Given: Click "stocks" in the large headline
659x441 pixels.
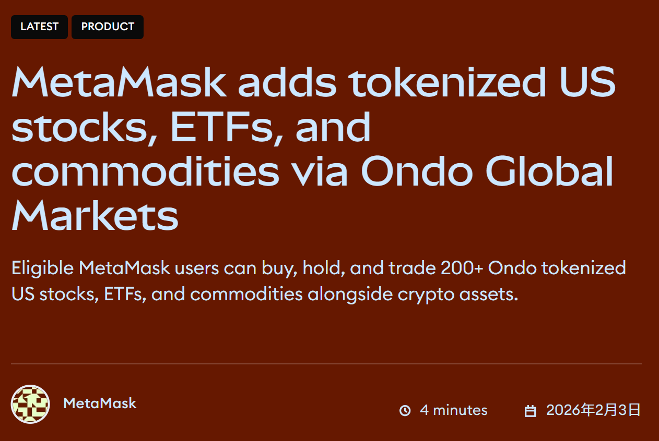Looking at the screenshot, I should [84, 127].
